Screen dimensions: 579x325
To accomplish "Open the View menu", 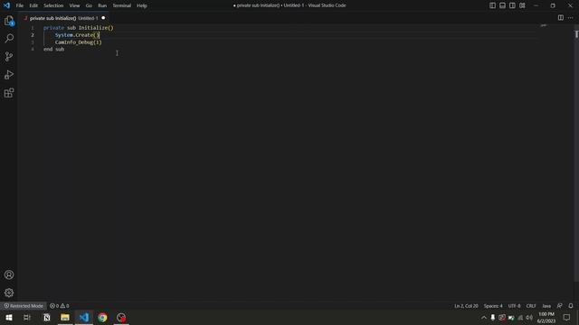I will point(74,5).
